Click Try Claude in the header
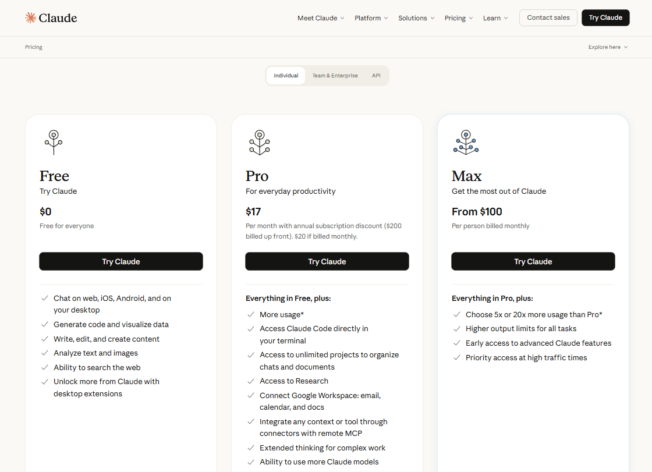 (605, 17)
